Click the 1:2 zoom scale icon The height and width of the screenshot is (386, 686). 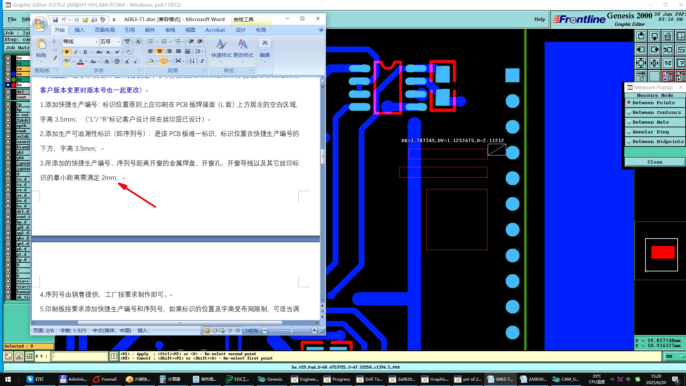tap(668, 63)
